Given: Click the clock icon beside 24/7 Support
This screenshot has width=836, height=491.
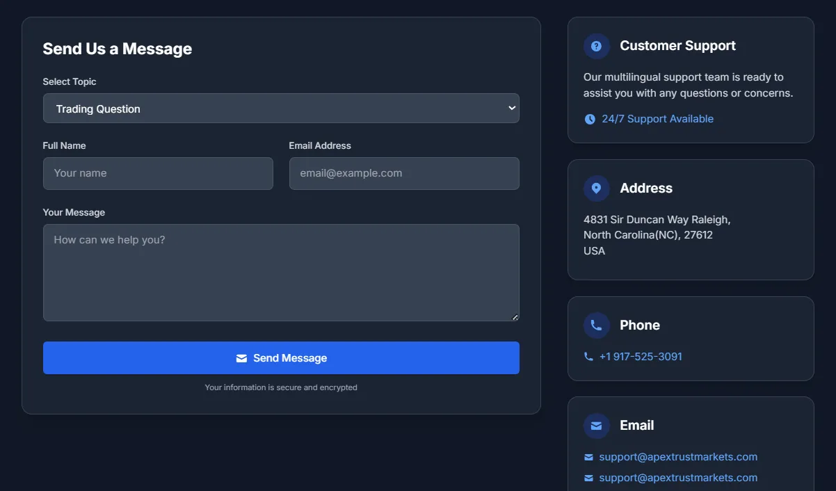Looking at the screenshot, I should 590,120.
